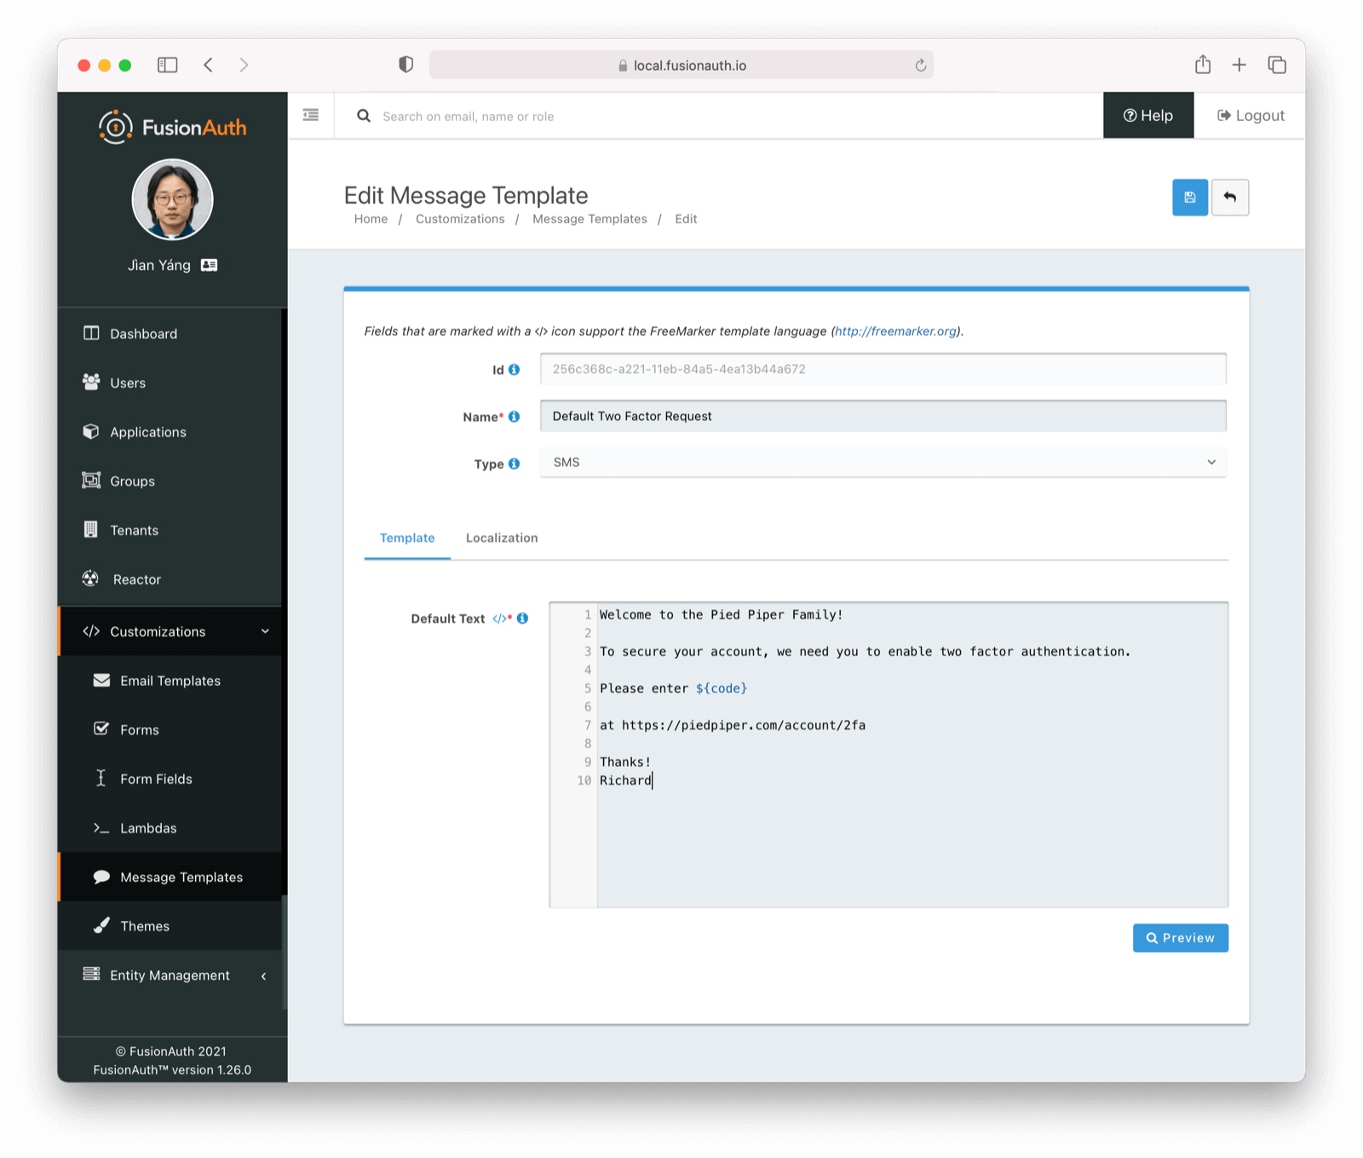Click the 'Richard' line in editor
Screen dimensions: 1363x1158
[x=625, y=781]
